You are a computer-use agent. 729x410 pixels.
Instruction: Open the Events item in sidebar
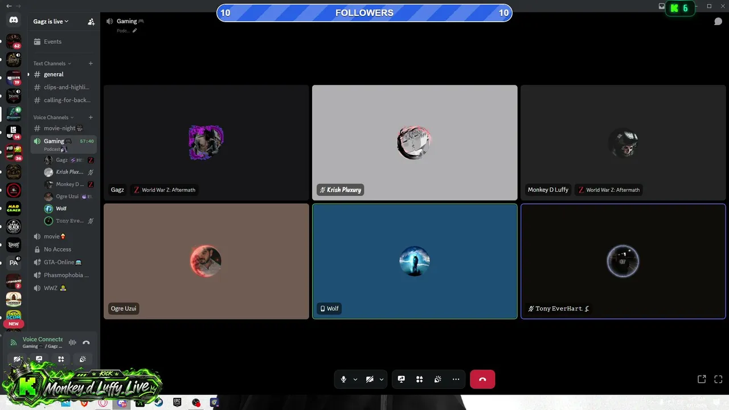click(63, 42)
